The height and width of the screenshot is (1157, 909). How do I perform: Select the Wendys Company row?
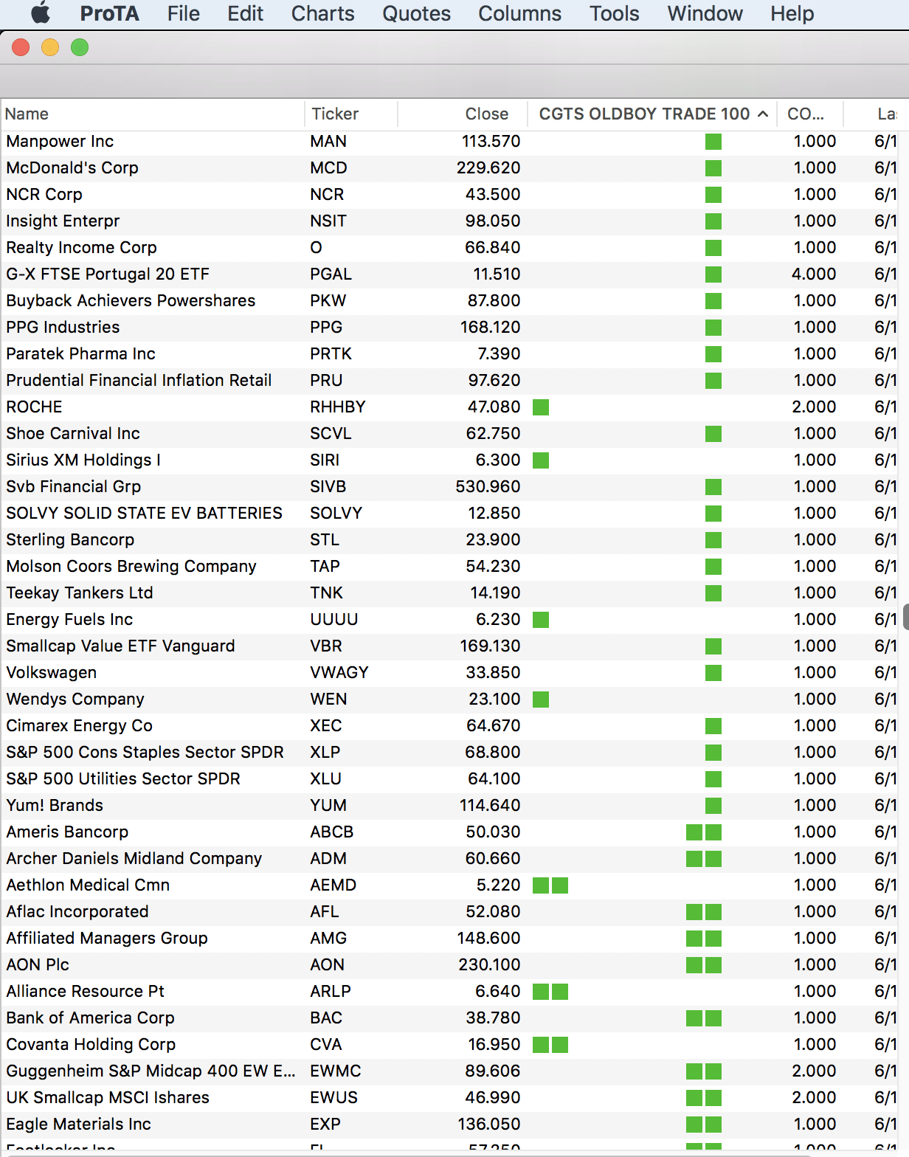[x=449, y=700]
